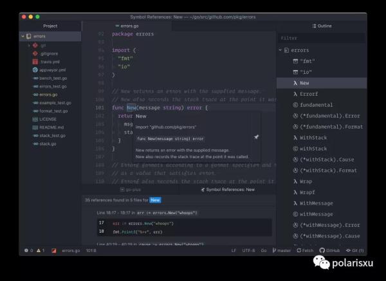Click the package errors line in editor

point(133,34)
